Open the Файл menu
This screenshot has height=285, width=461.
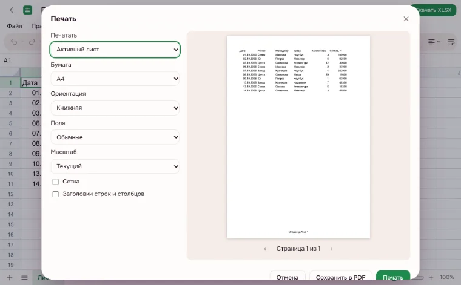point(15,26)
